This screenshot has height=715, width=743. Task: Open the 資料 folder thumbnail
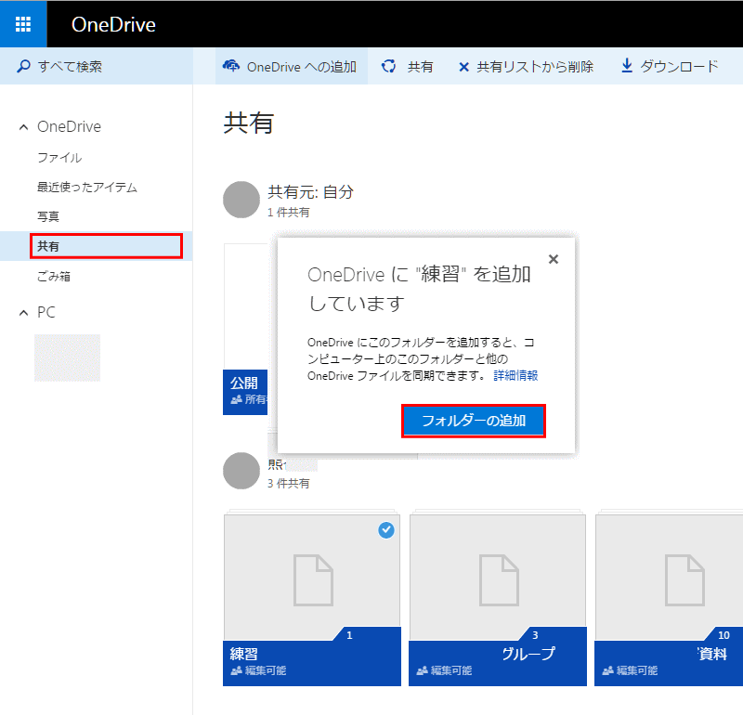669,578
